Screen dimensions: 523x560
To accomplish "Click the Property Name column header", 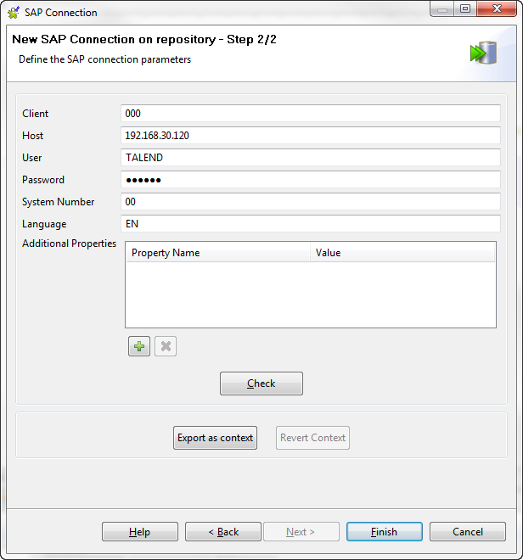I will 217,253.
